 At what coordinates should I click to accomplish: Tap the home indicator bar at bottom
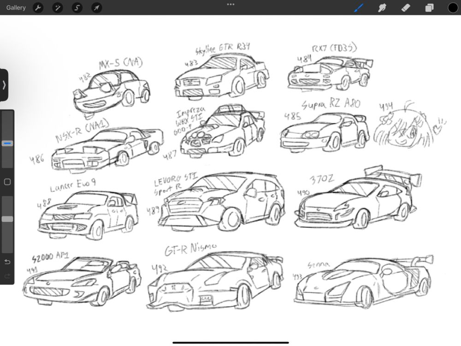tap(231, 342)
